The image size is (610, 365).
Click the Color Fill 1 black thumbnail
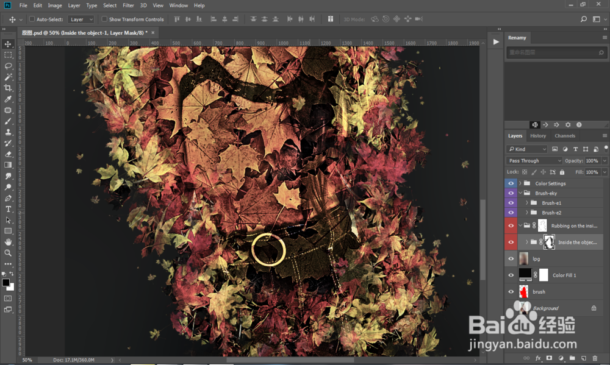tap(525, 275)
